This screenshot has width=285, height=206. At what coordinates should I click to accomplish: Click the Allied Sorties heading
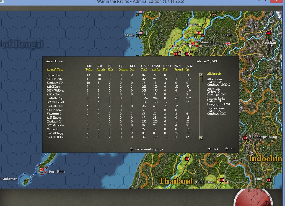214,79
